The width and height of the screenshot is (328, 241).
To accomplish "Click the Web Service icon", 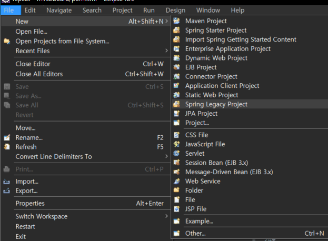I will coord(176,181).
